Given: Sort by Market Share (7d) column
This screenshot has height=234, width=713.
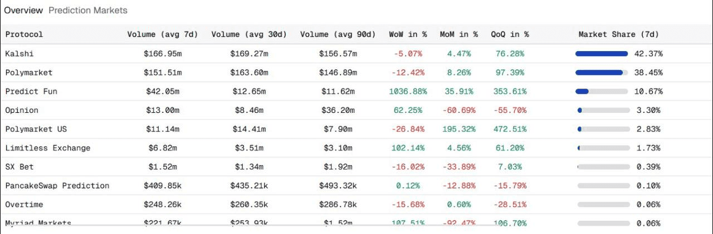Looking at the screenshot, I should [x=618, y=34].
